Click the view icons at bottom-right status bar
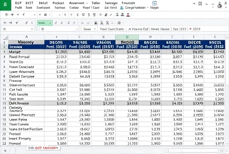229x154 pixels. 221,151
